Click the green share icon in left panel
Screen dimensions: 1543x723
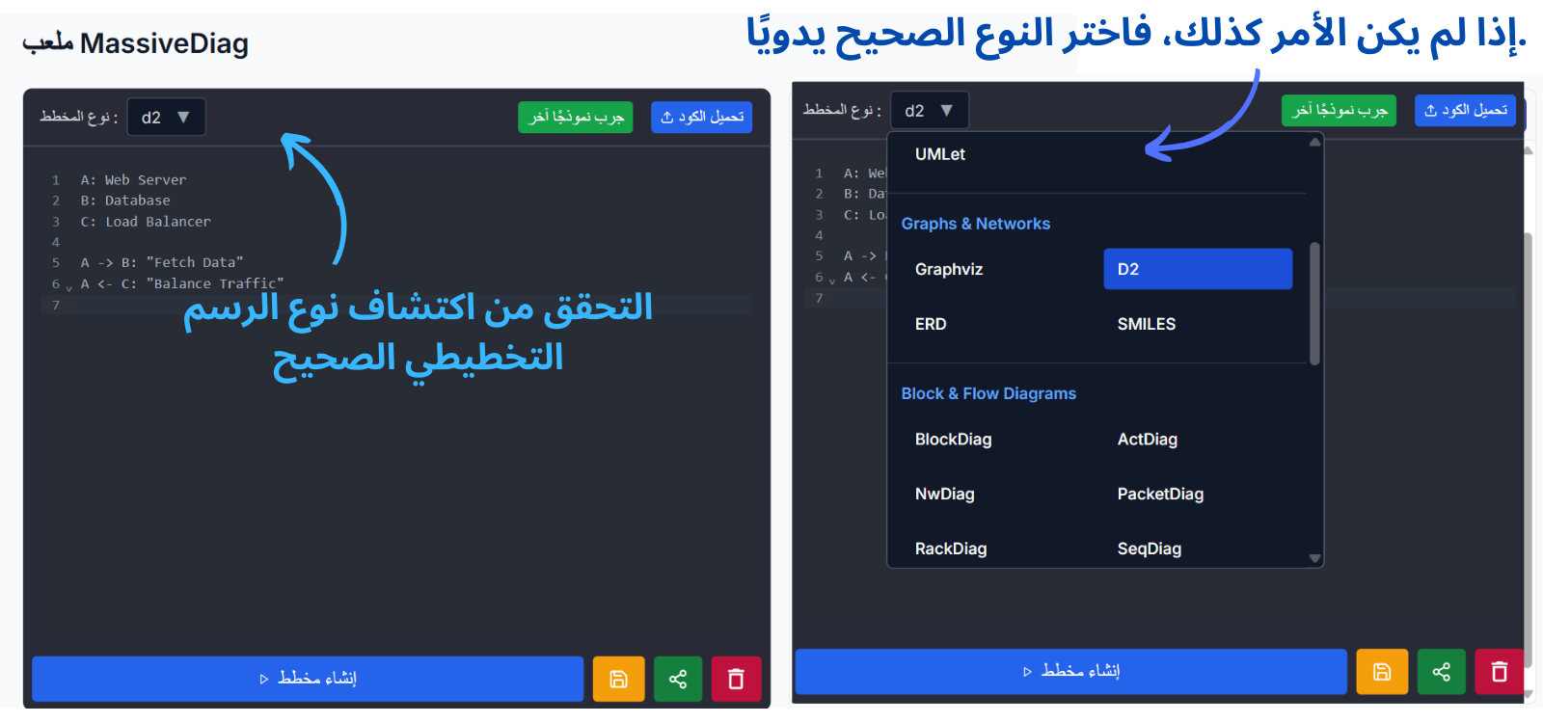(x=678, y=680)
